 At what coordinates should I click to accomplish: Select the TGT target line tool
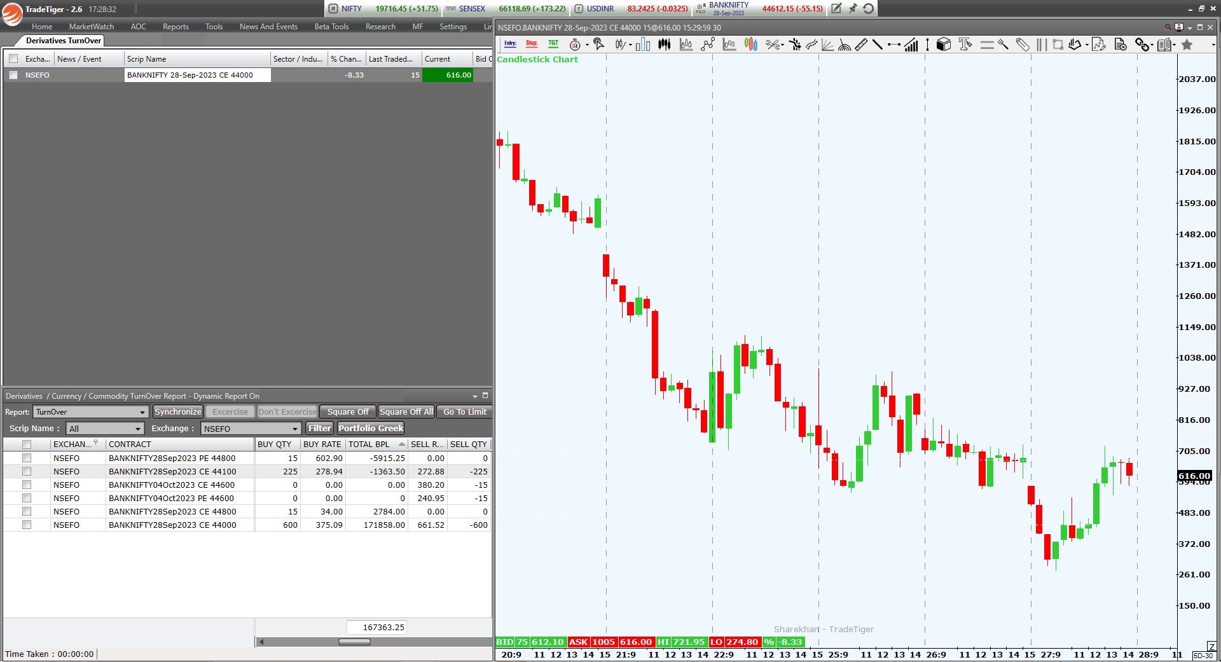(553, 44)
